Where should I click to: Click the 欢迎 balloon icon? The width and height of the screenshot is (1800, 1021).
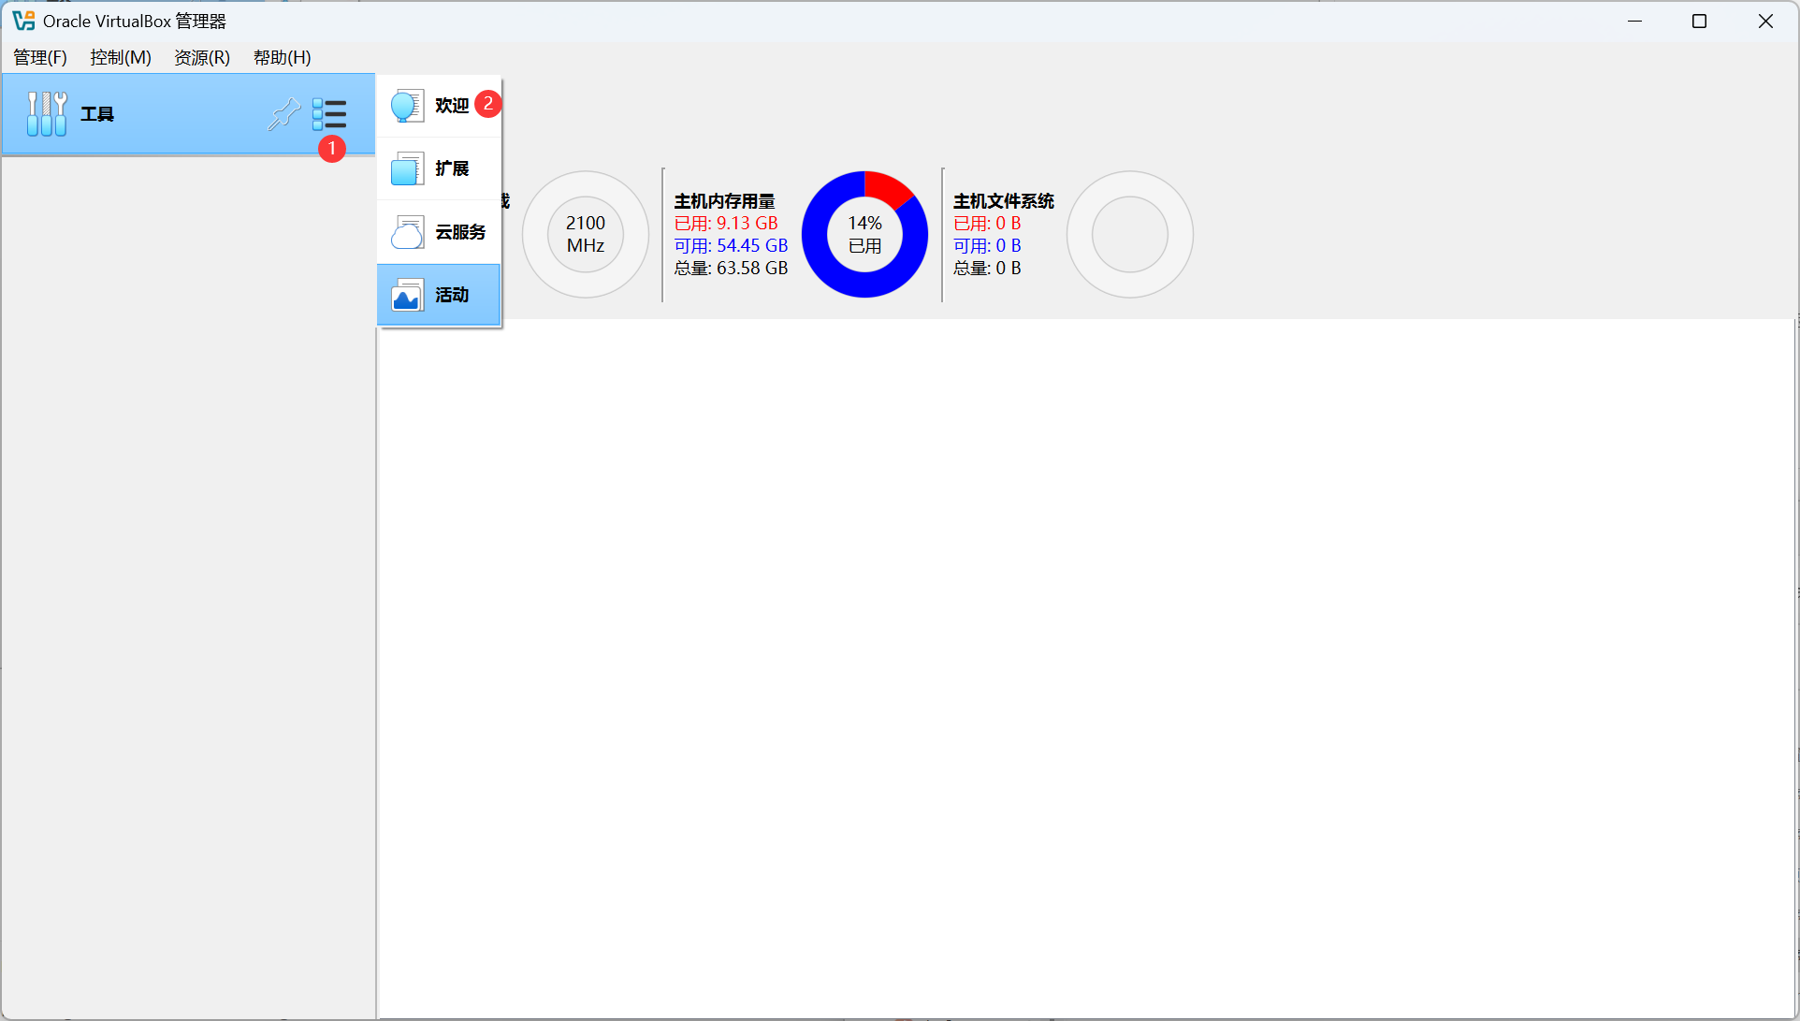coord(407,106)
